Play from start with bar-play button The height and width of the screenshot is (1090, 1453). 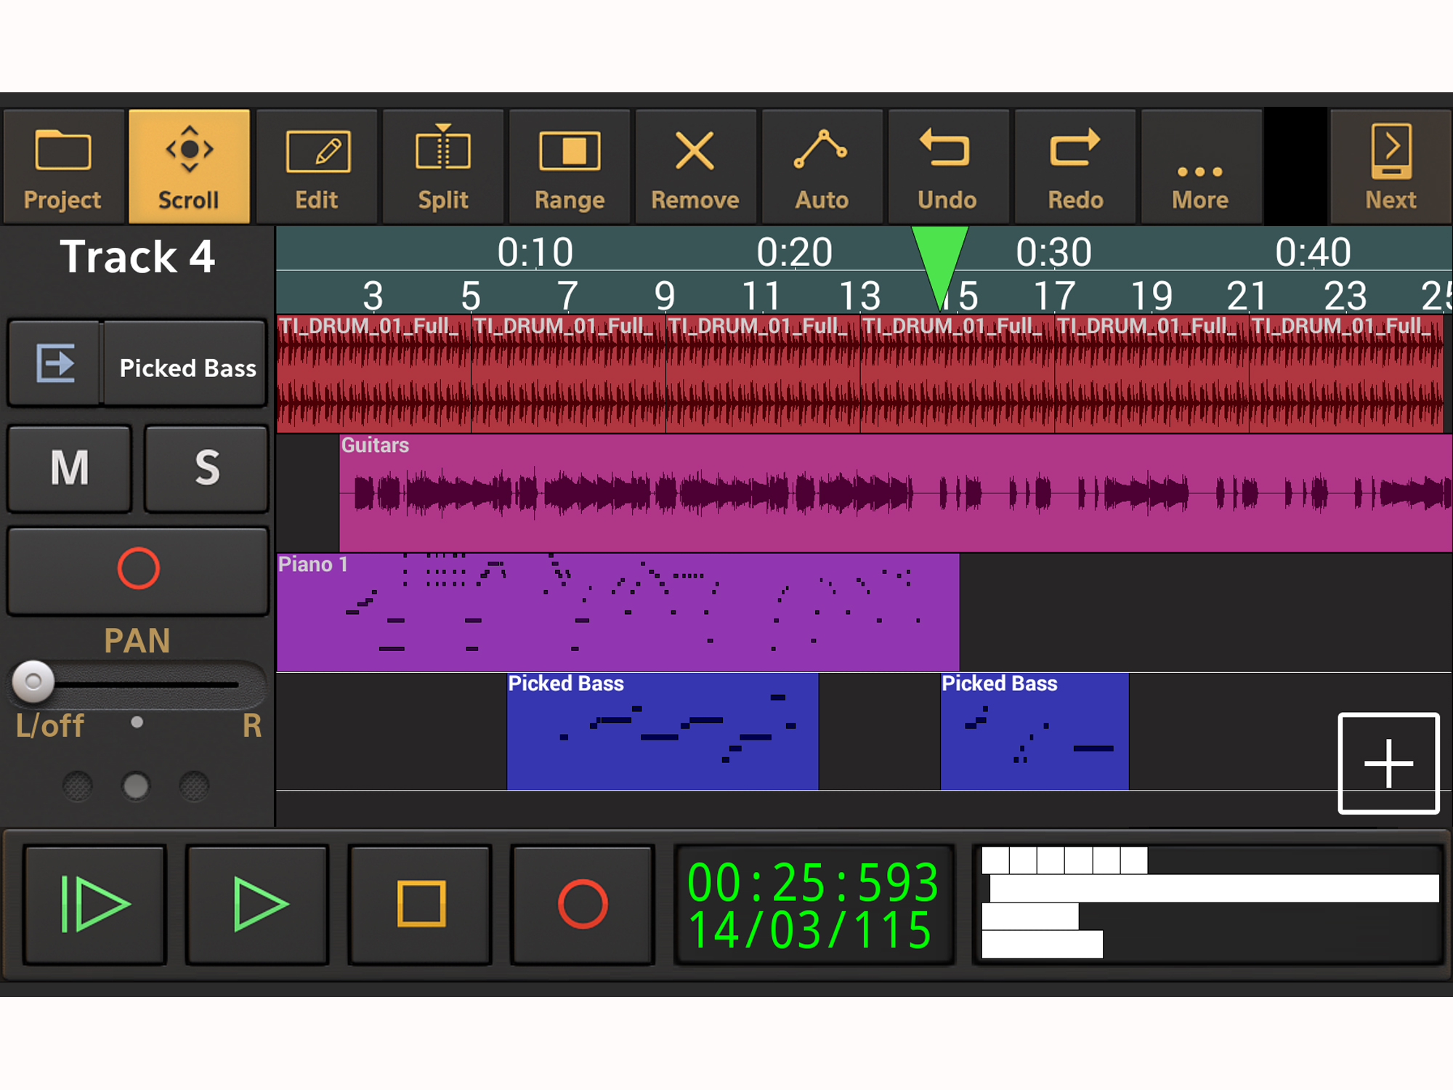point(95,905)
